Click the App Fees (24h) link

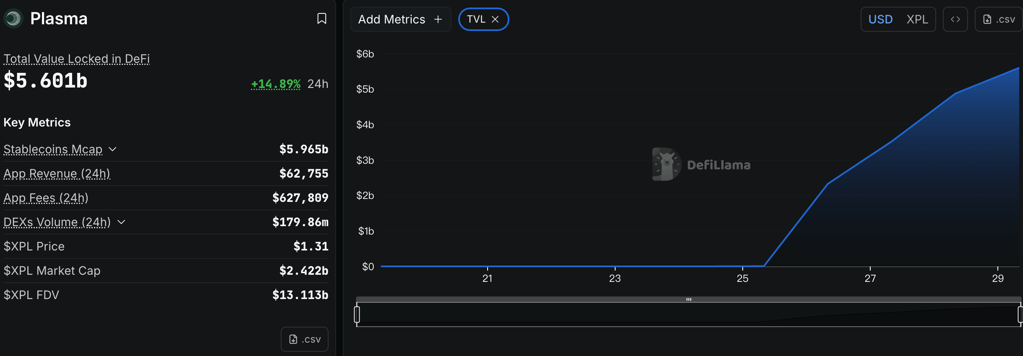coord(45,198)
